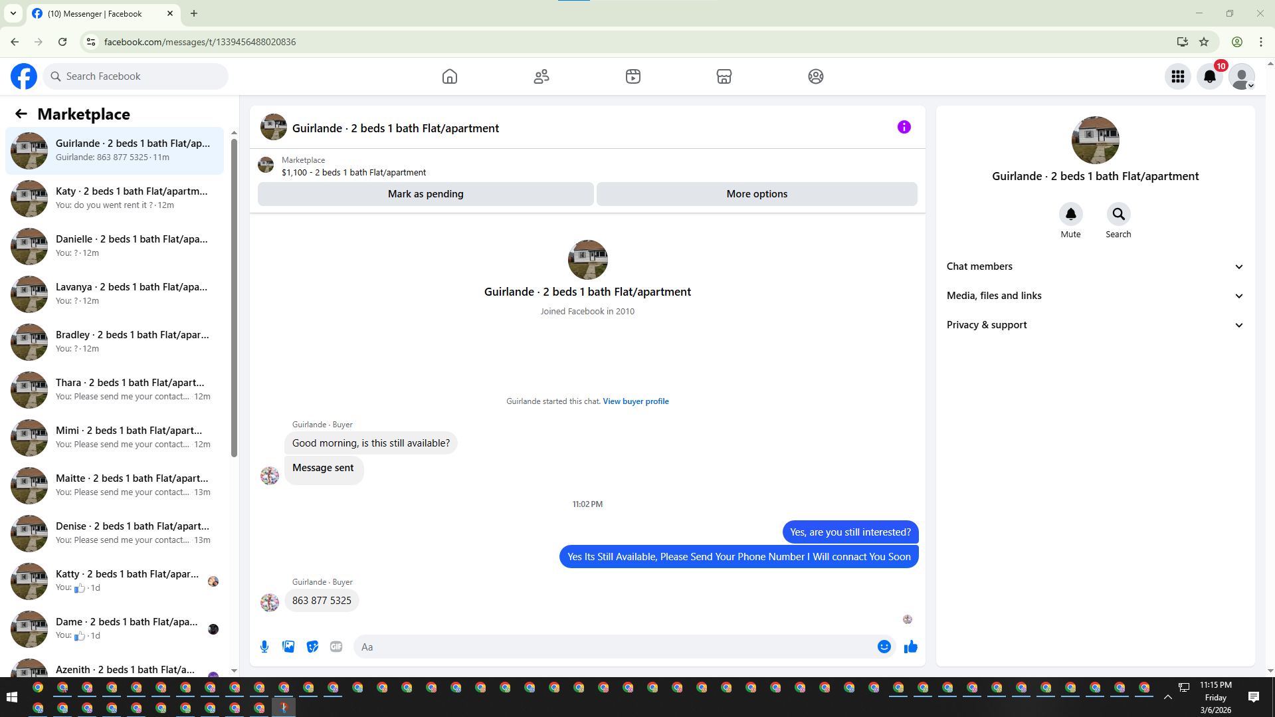Click phone number message 863 877 5325
1275x717 pixels.
click(x=322, y=601)
